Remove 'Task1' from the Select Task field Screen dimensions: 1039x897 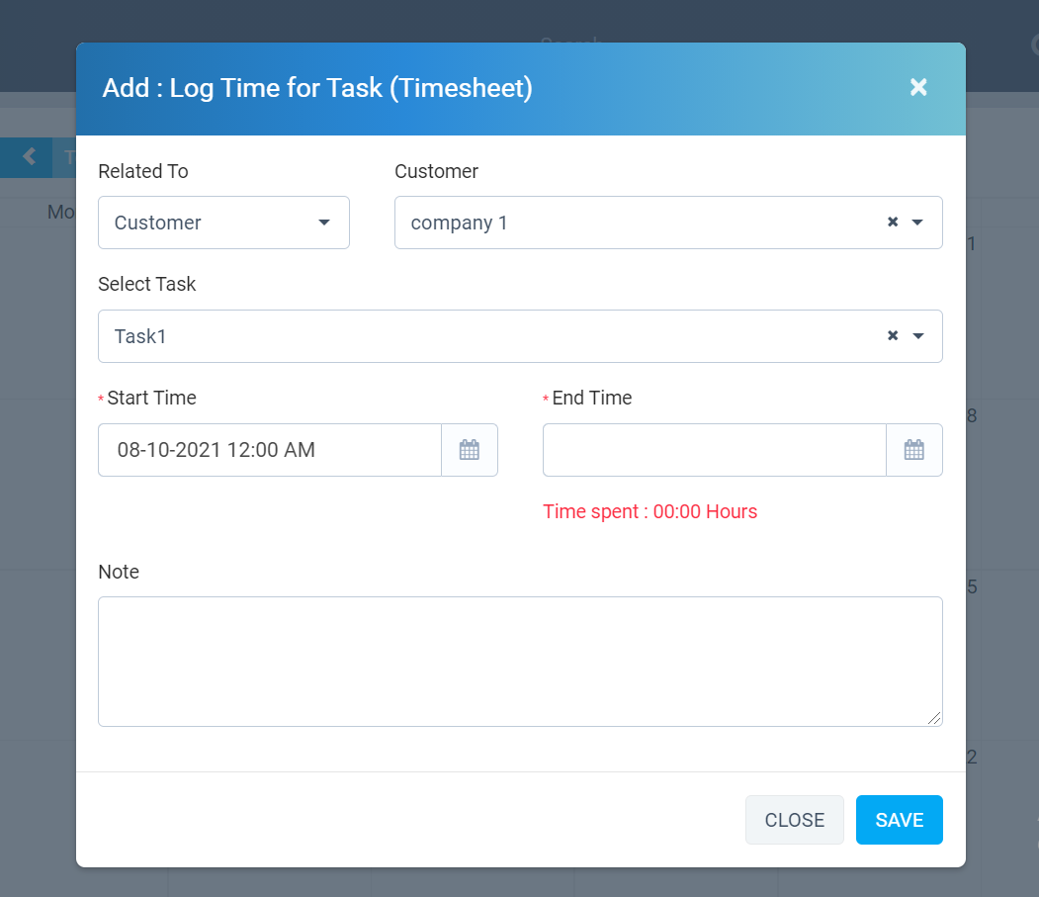pyautogui.click(x=892, y=335)
